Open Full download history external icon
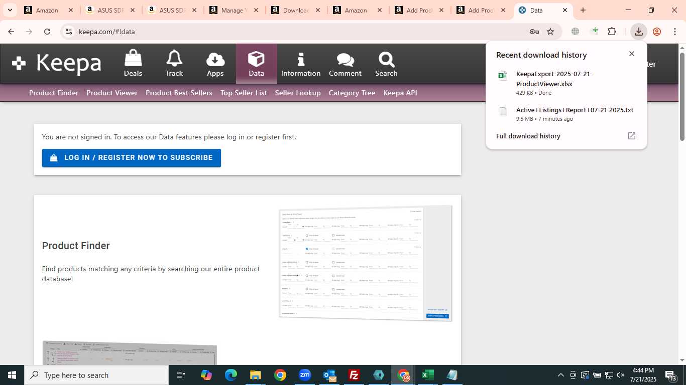The width and height of the screenshot is (686, 385). [632, 136]
